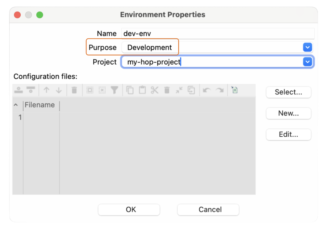Viewport: 327px width, 229px height.
Task: Click the trash icon beside the scissors
Action: point(167,90)
